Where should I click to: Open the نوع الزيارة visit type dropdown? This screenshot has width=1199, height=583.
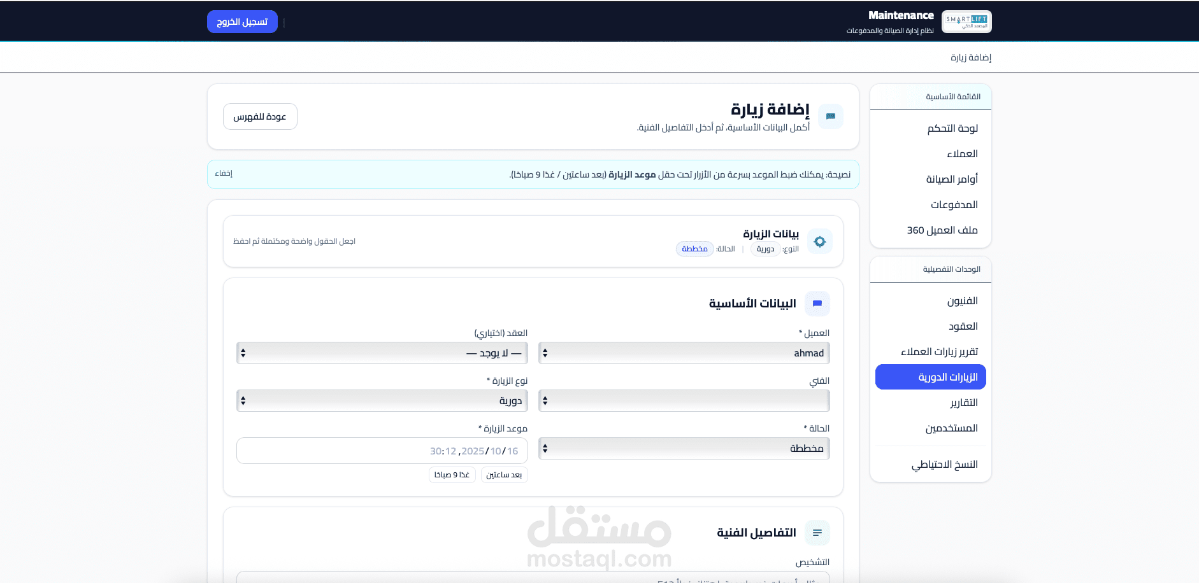[x=382, y=401]
